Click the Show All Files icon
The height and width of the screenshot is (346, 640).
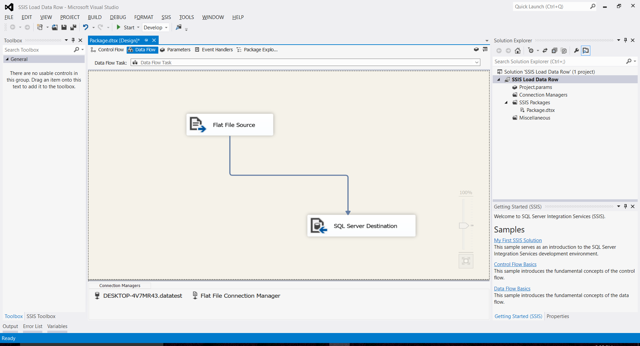(x=564, y=51)
